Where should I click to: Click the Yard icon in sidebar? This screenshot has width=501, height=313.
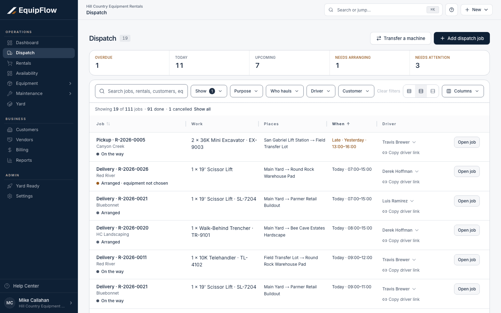[x=10, y=104]
